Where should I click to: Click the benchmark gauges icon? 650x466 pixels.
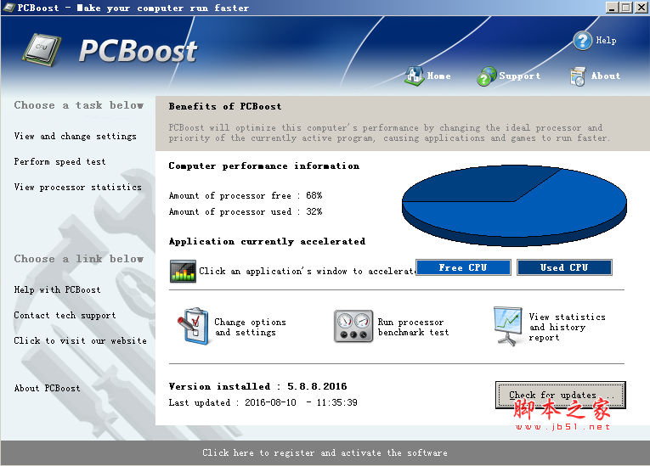click(x=353, y=327)
